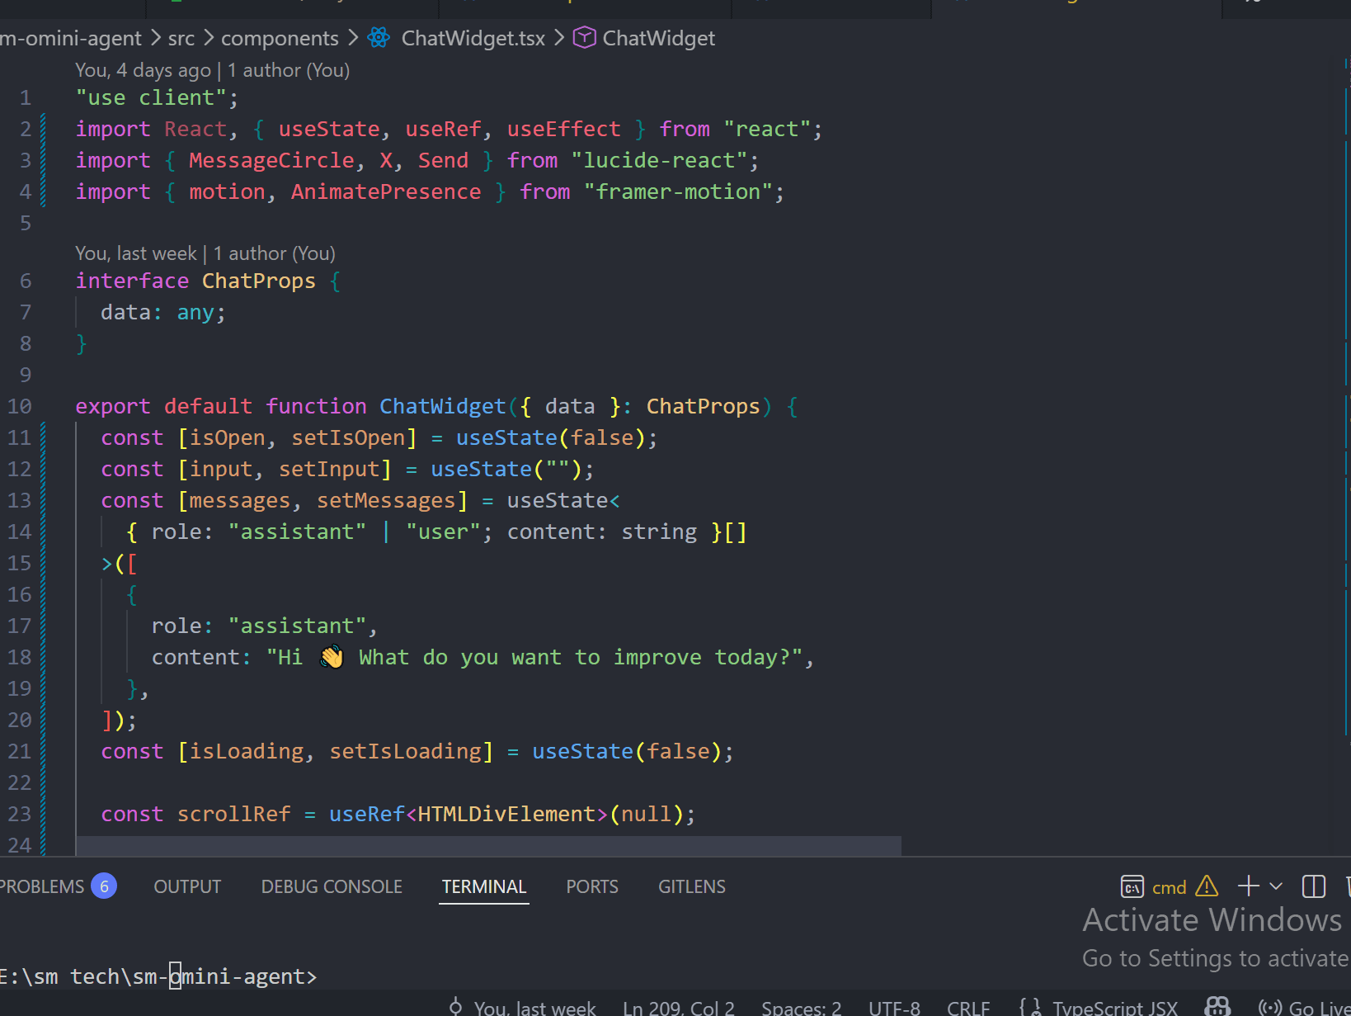Click 'useEffect' in react import
Screen dimensions: 1351x1016
point(563,129)
